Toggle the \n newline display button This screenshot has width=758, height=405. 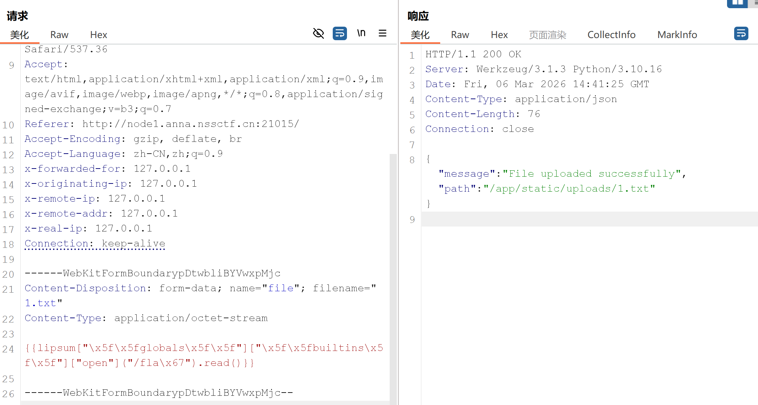click(x=361, y=33)
